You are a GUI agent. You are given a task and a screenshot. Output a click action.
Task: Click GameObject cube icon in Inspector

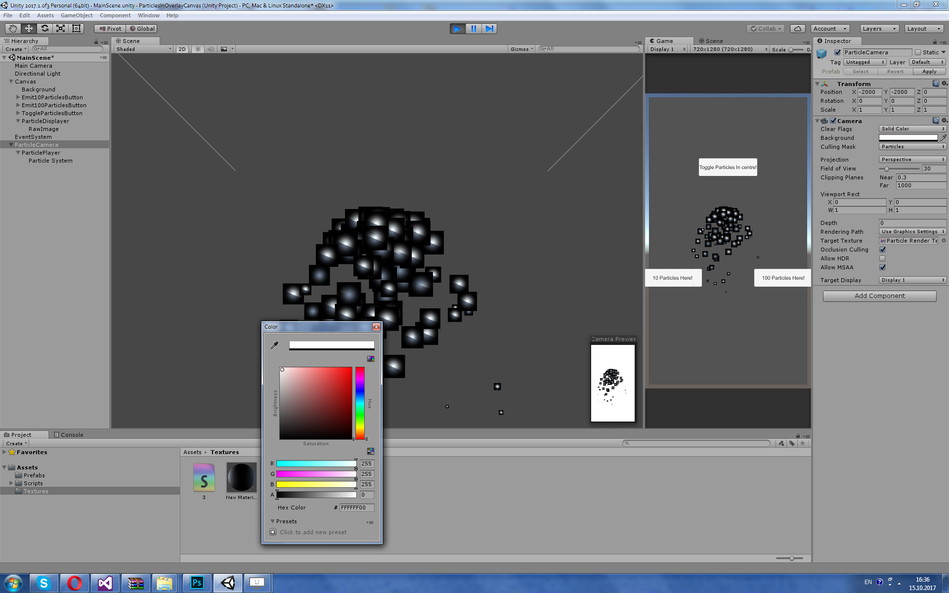tap(822, 54)
